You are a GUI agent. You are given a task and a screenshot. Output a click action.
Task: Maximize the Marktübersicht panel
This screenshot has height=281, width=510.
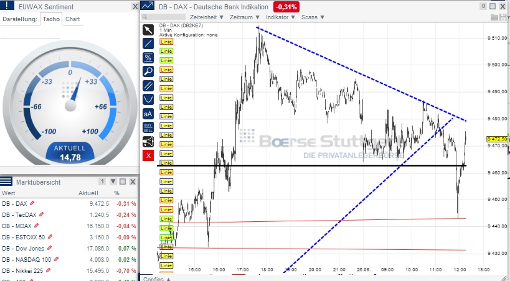pos(123,182)
